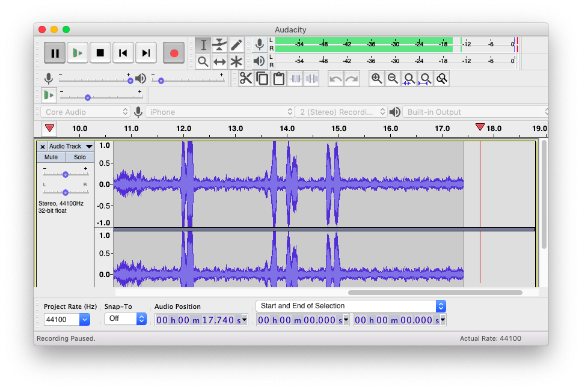
Task: Click the Paste clipboard icon
Action: tap(278, 78)
